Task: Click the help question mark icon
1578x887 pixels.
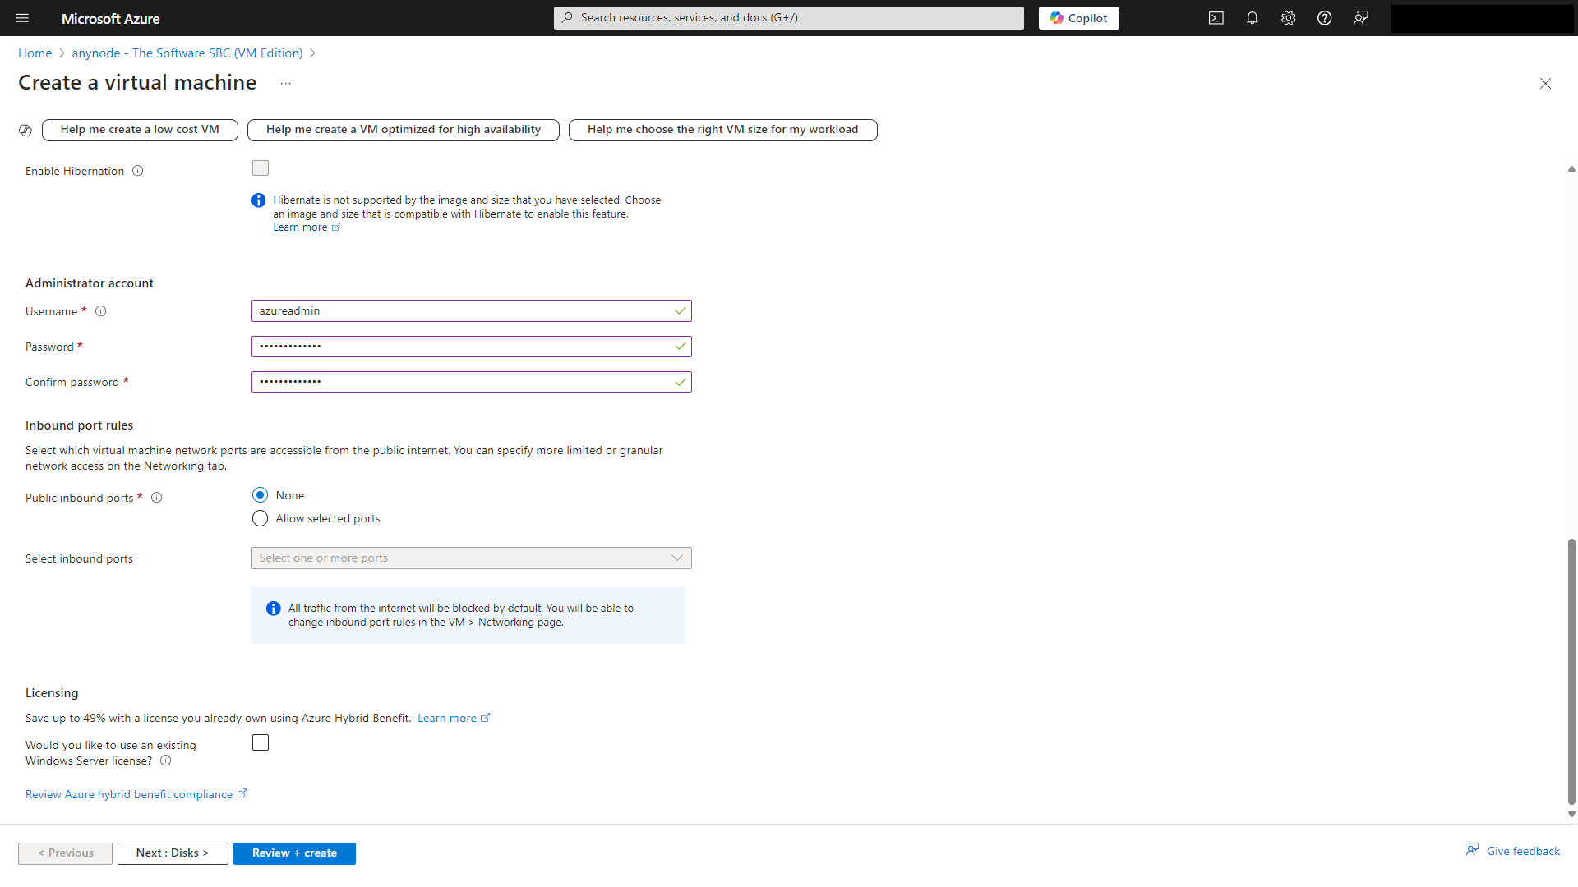Action: point(1324,18)
